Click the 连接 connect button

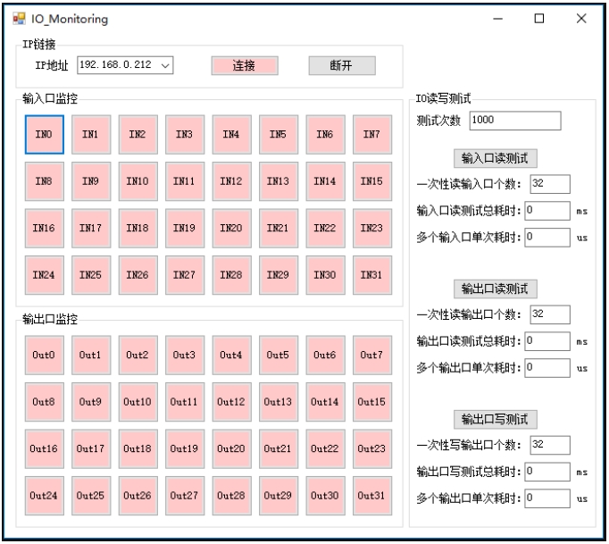click(x=245, y=65)
